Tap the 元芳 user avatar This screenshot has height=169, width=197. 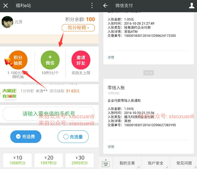[x=7, y=22]
